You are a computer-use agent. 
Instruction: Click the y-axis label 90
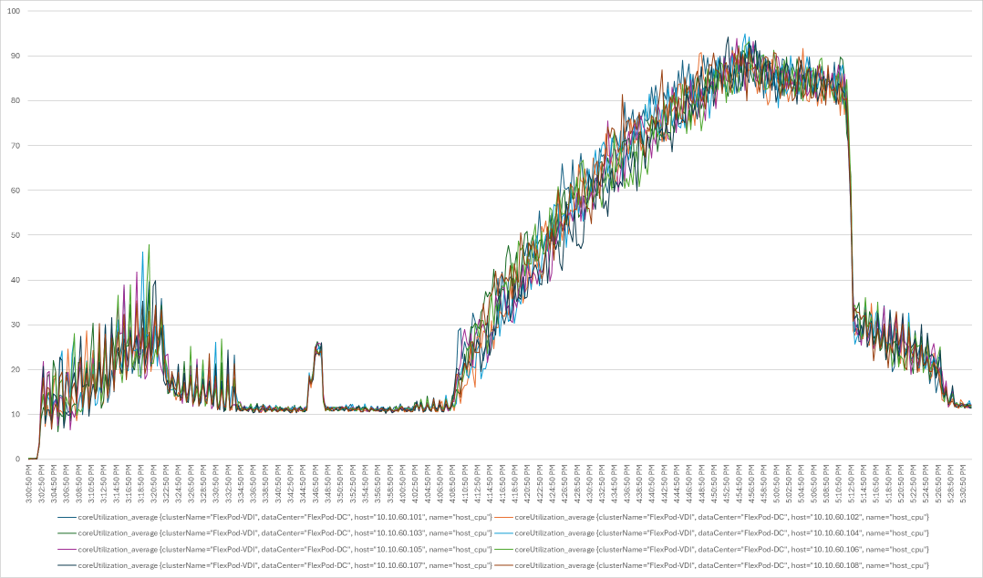tap(16, 56)
